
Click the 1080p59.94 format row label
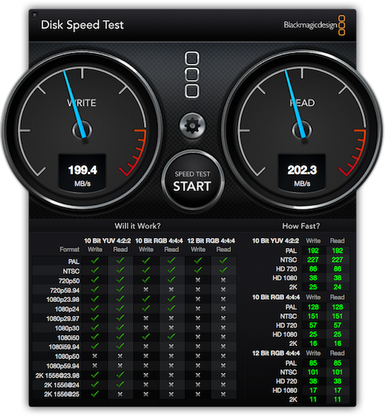click(63, 366)
